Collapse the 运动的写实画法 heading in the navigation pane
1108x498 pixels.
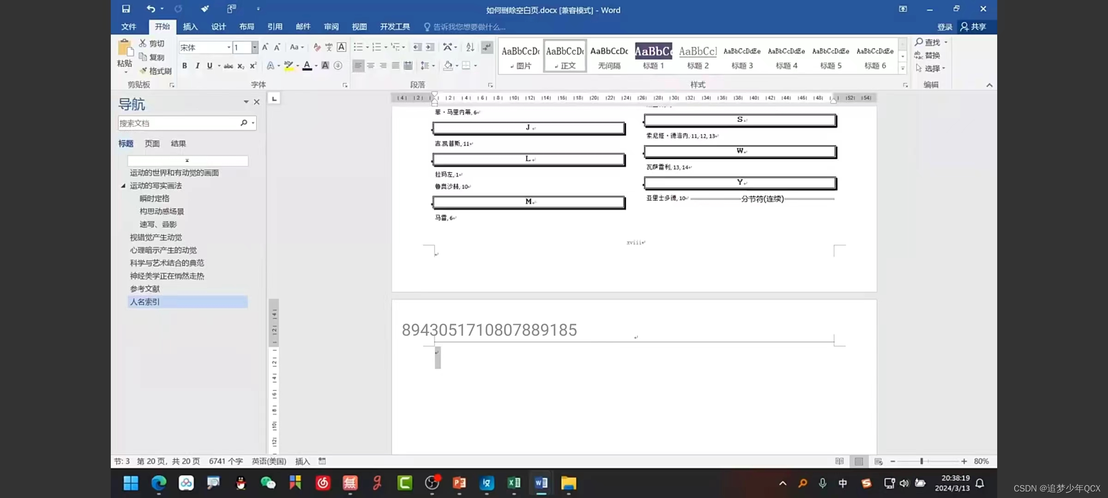point(123,185)
